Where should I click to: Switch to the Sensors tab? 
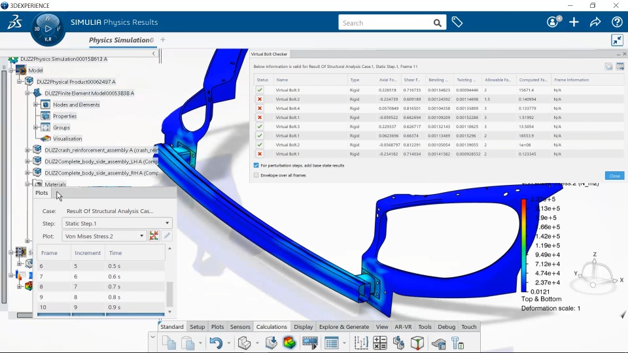point(240,327)
